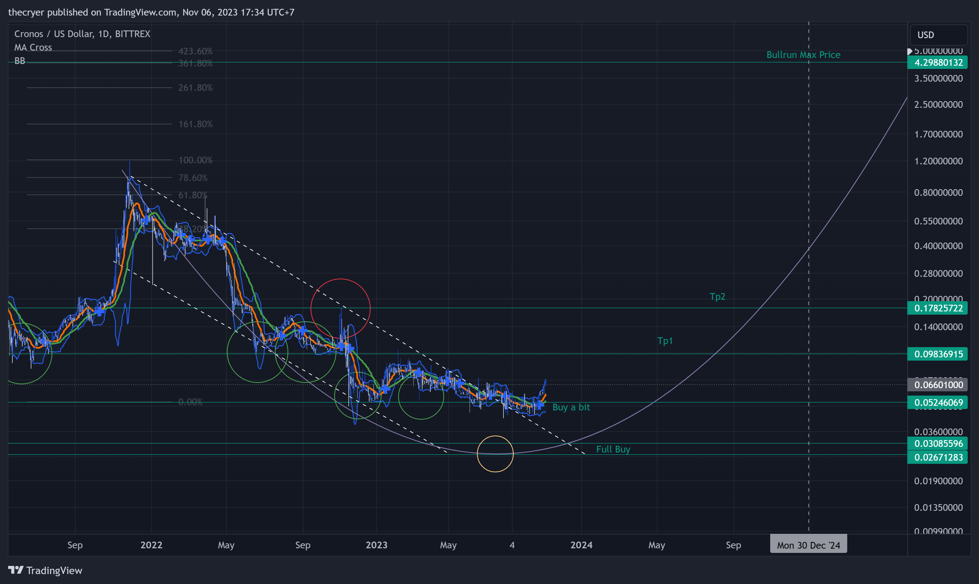
Task: Click the 2.50000000 price scale value
Action: tap(938, 105)
